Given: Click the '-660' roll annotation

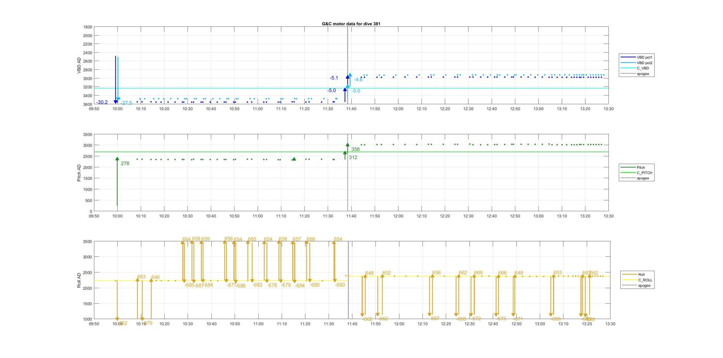Looking at the screenshot, I should click(340, 285).
